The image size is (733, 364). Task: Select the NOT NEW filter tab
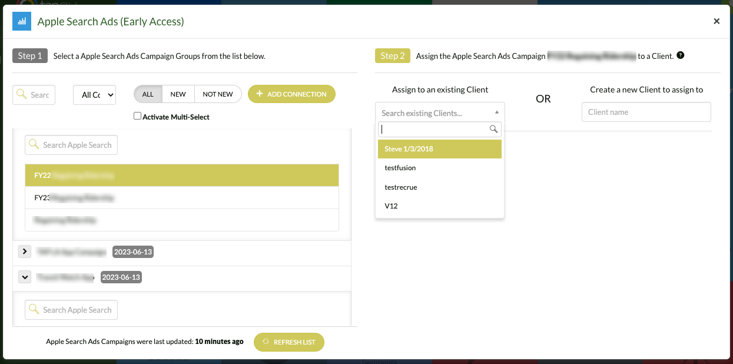(x=218, y=94)
